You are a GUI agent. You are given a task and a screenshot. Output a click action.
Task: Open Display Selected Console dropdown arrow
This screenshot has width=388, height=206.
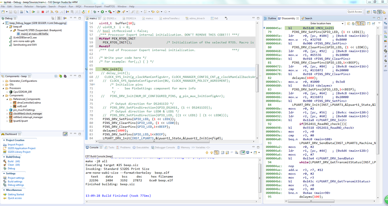(x=251, y=153)
